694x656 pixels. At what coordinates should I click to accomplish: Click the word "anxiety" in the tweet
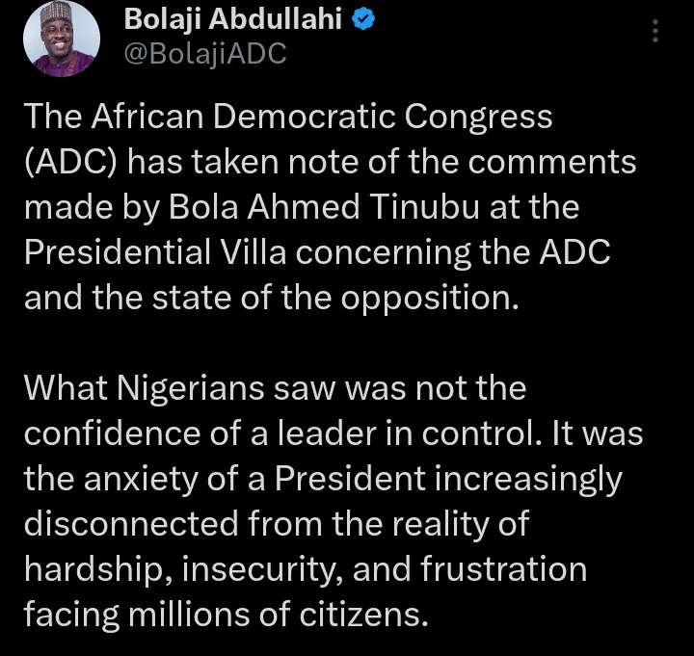pos(144,478)
